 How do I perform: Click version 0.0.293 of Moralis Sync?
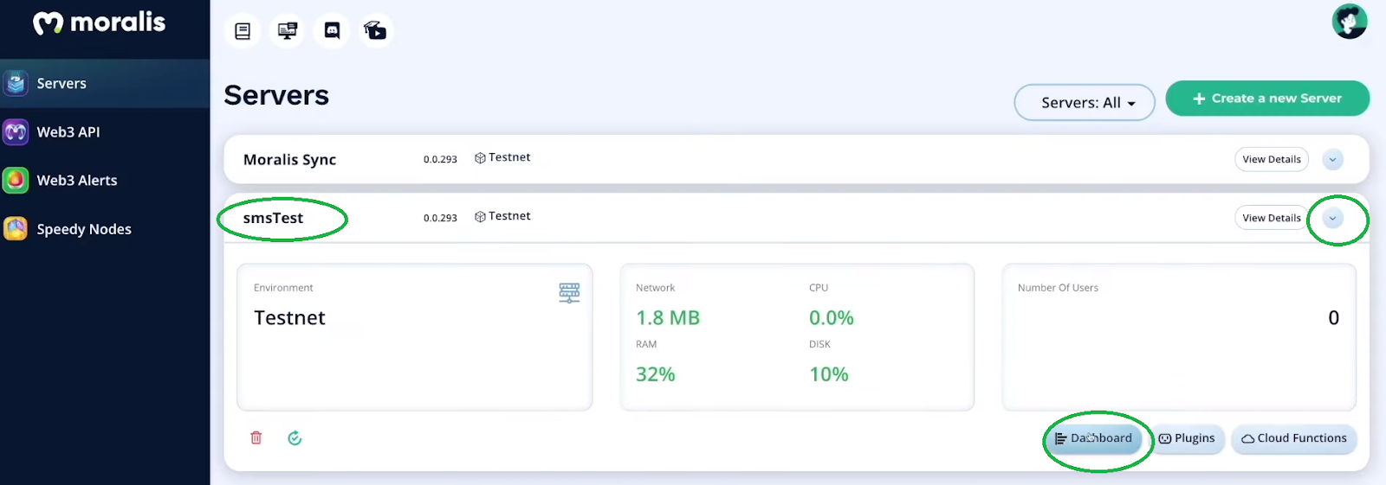tap(440, 159)
